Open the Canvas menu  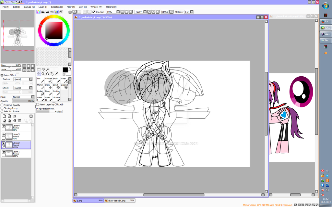[x=29, y=7]
